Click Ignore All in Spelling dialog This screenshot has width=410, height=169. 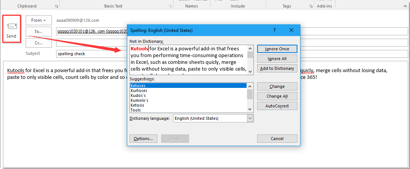click(277, 59)
